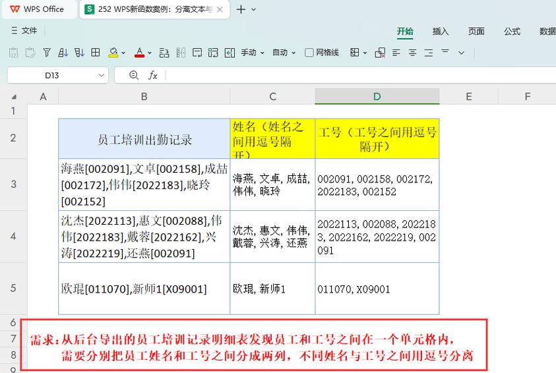The height and width of the screenshot is (373, 556).
Task: Select column A header
Action: [x=43, y=96]
